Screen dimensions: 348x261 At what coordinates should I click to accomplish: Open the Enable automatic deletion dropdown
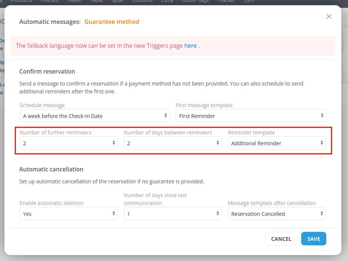tap(68, 214)
